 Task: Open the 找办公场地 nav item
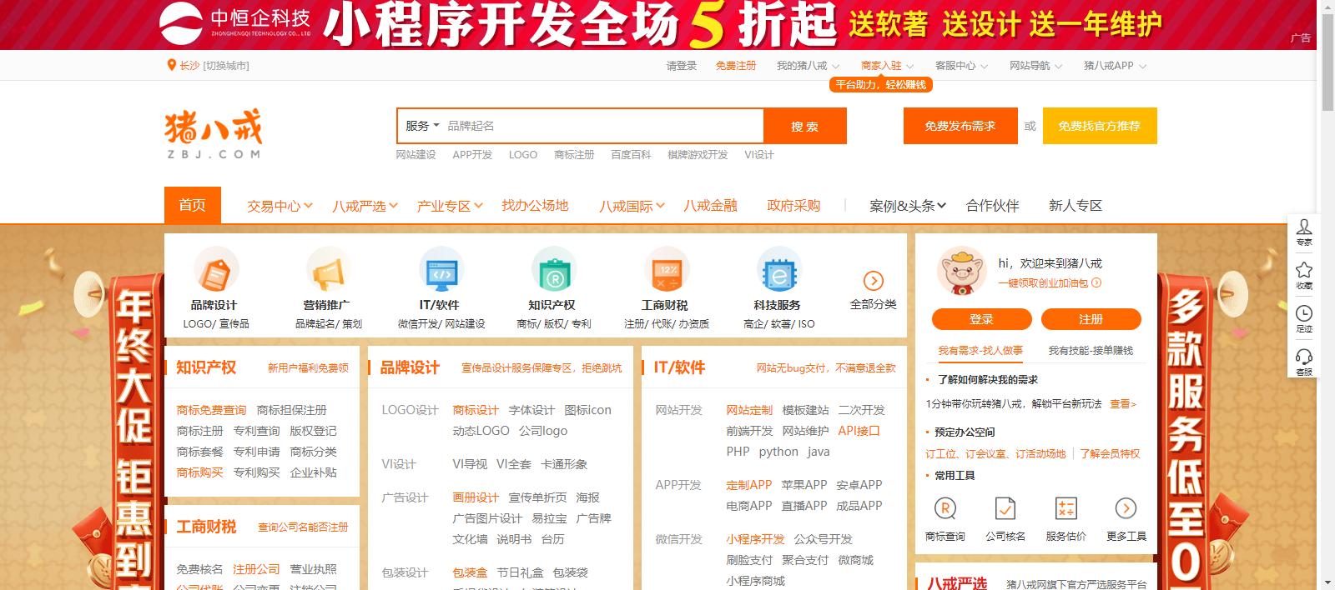(x=535, y=206)
